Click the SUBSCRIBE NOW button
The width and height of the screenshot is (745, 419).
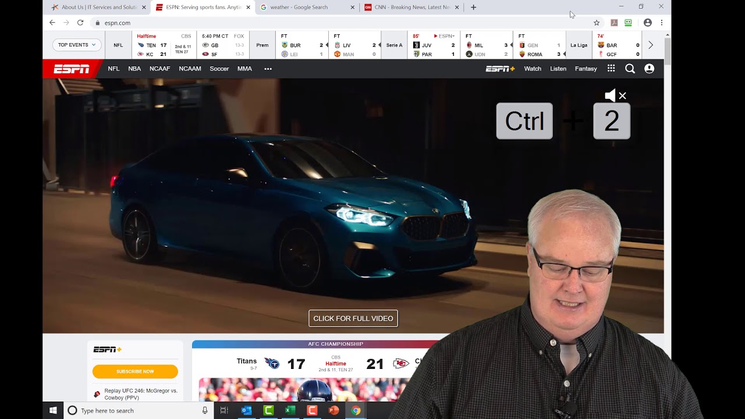coord(135,371)
